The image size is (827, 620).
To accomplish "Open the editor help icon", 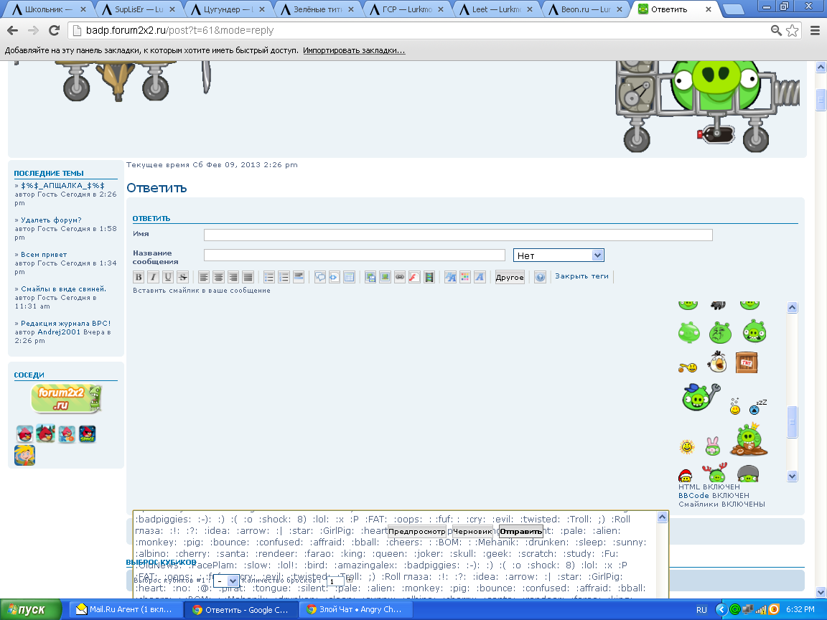I will tap(540, 277).
